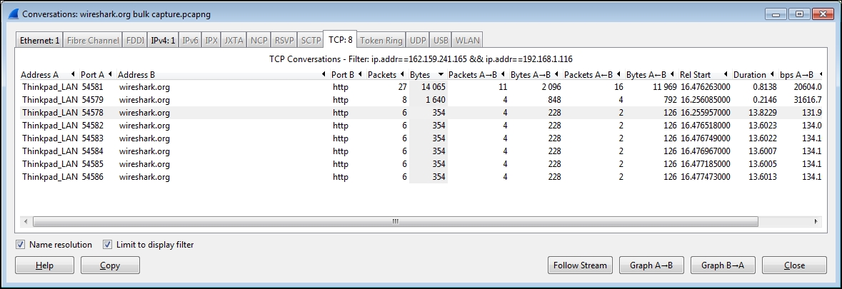Viewport: 842px width, 289px height.
Task: Click the duration value 0.8138
Action: (765, 87)
